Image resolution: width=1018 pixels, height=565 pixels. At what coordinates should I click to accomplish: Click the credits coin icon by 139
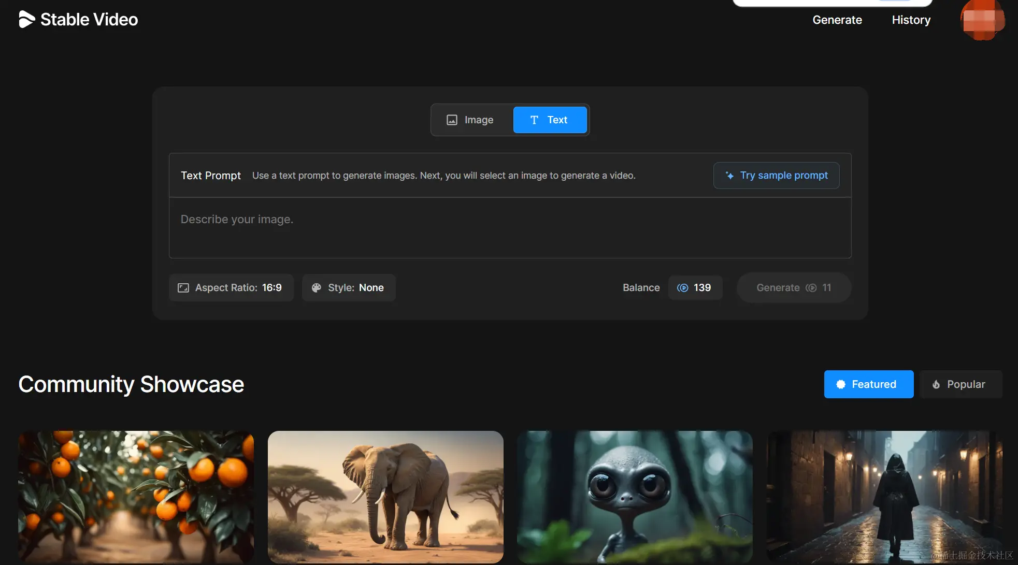pos(683,288)
